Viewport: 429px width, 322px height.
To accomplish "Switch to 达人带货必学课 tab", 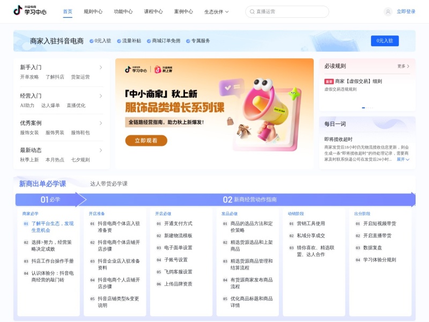I will coord(109,184).
